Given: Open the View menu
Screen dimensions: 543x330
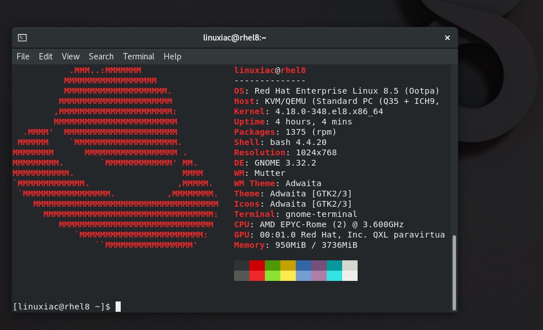Looking at the screenshot, I should tap(70, 57).
